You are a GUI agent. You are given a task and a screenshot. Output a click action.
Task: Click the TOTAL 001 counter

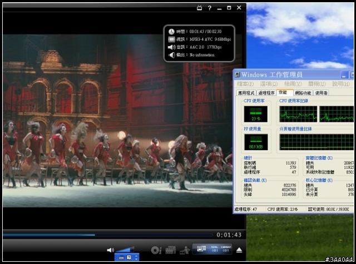pos(215,249)
